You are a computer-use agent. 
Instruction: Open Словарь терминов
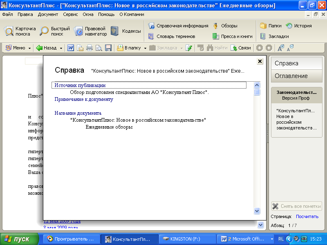click(x=172, y=36)
